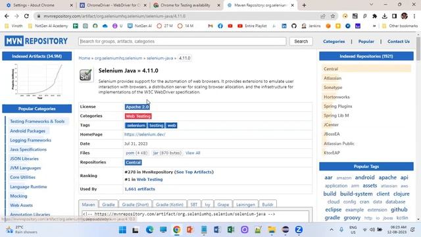Open the 1,661 artifacts link
The height and width of the screenshot is (237, 421).
[139, 189]
